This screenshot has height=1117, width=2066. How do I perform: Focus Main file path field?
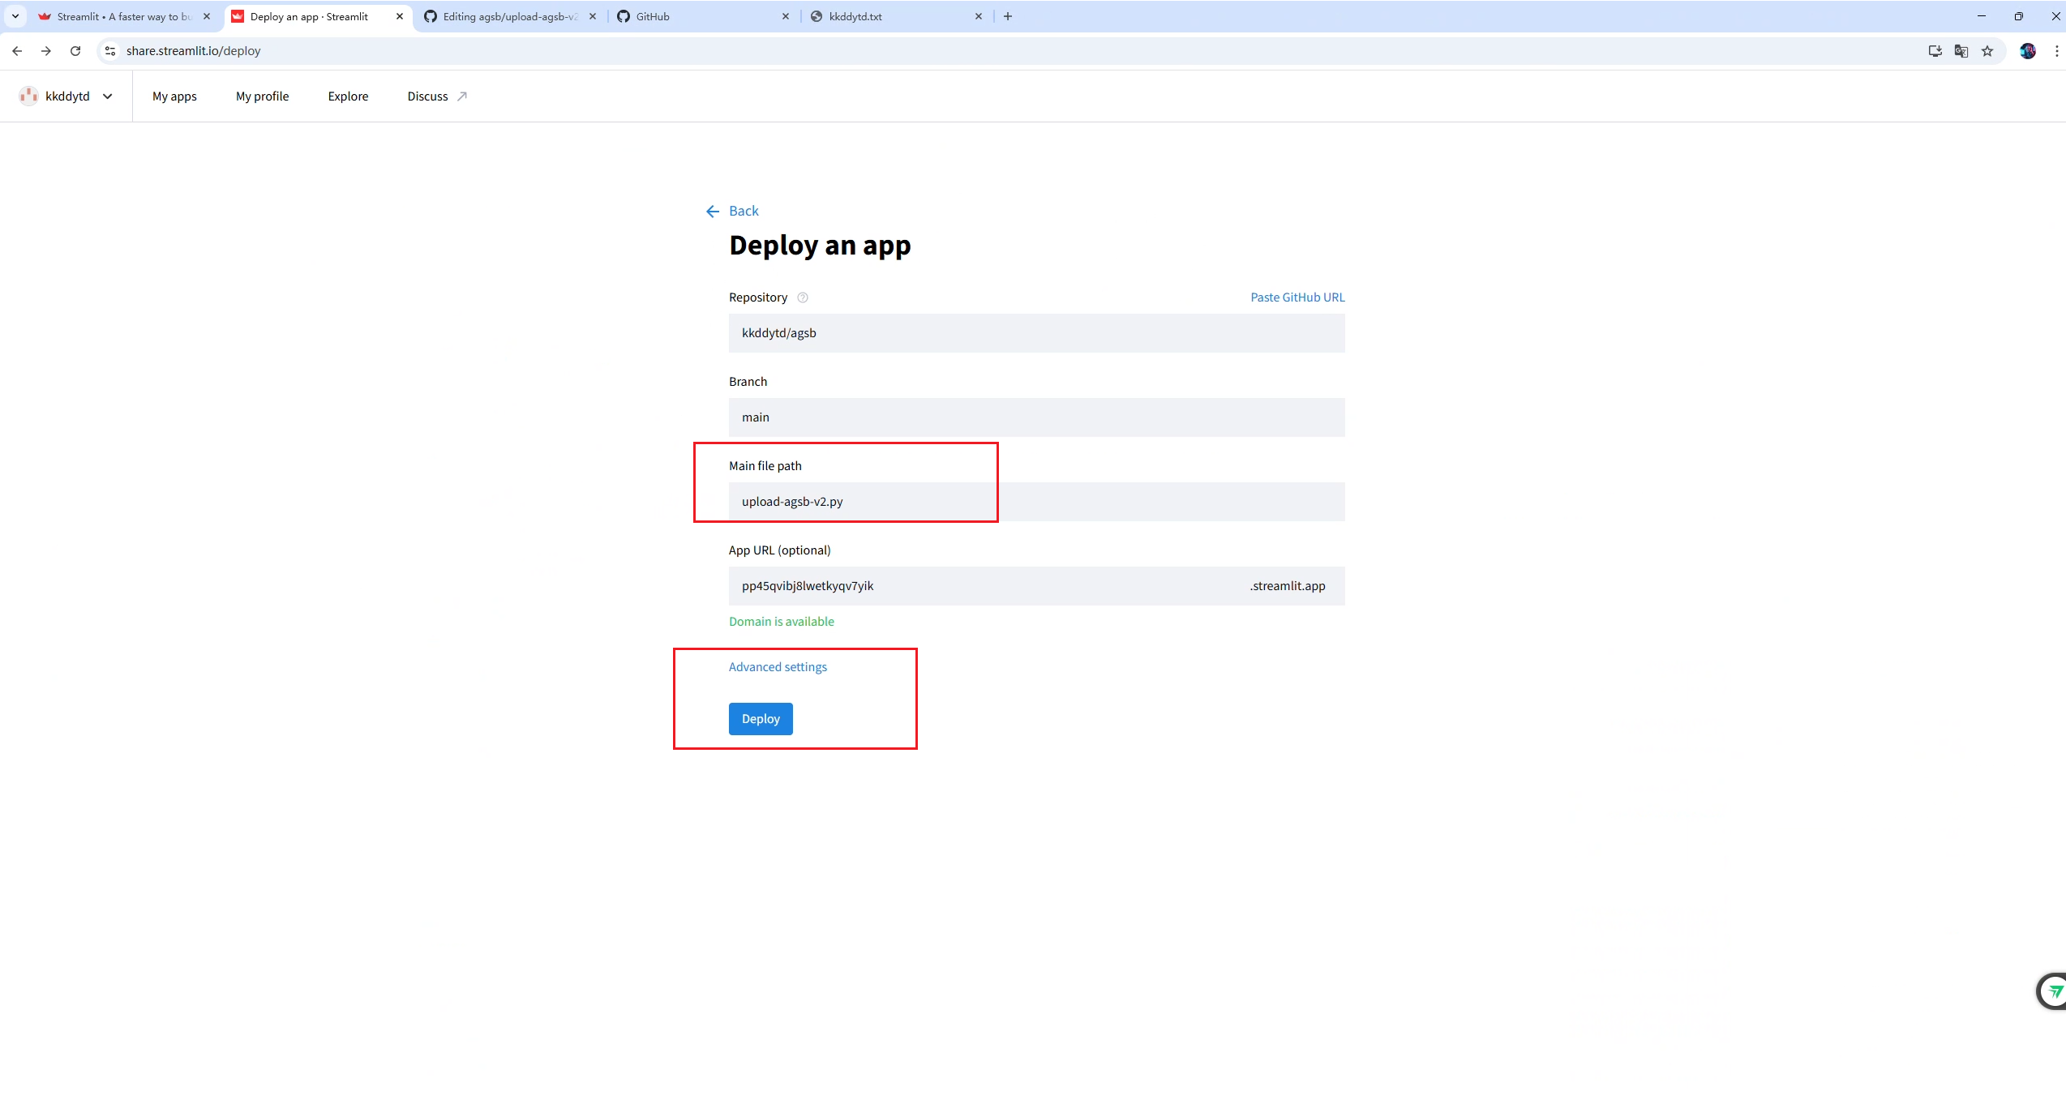tap(1036, 502)
